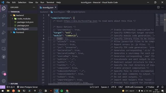Click the editor vertical scrollbar
166x93 pixels.
pos(165,22)
